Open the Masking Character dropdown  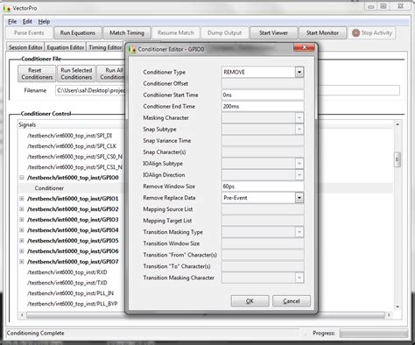[299, 118]
